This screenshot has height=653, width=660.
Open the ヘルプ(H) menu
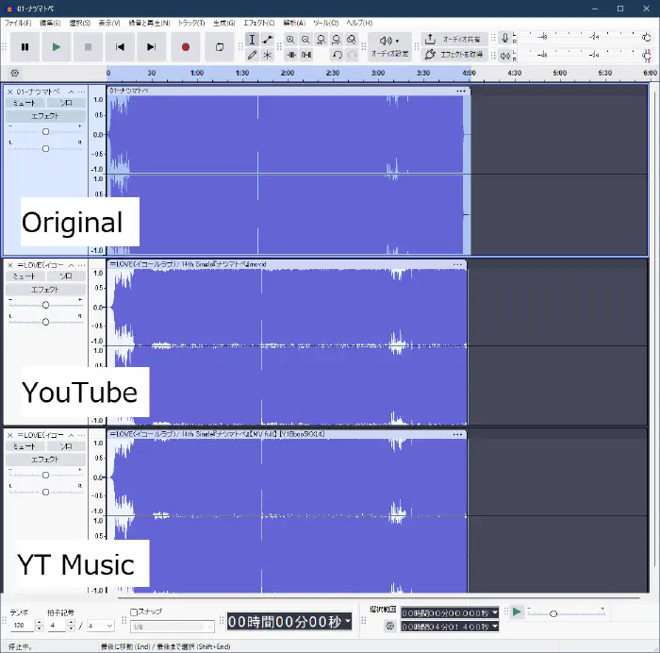(359, 23)
